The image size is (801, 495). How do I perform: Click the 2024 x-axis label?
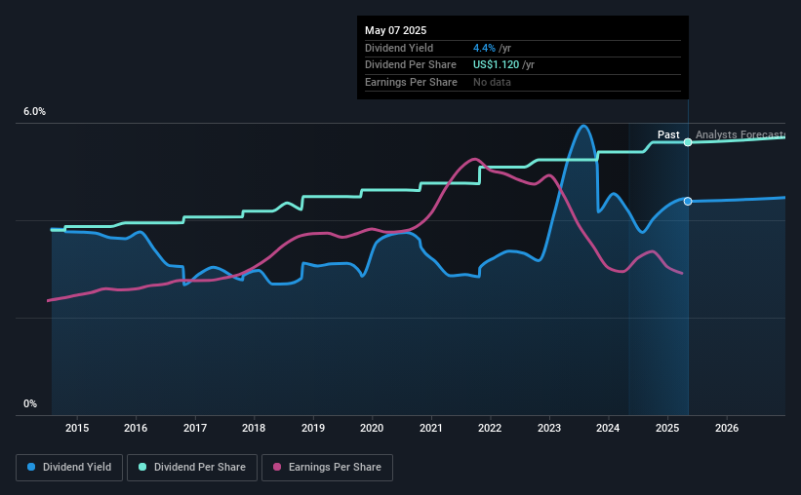[608, 428]
